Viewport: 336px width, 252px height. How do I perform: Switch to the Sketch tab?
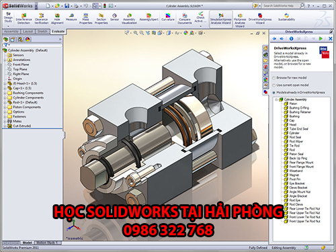tap(42, 32)
